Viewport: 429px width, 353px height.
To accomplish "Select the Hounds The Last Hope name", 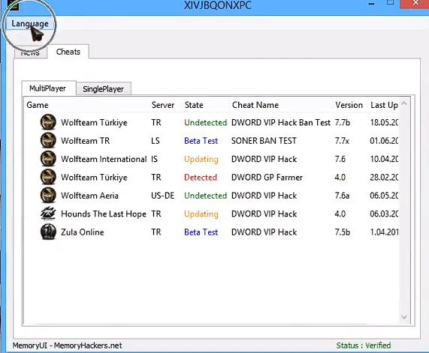I will pyautogui.click(x=104, y=214).
